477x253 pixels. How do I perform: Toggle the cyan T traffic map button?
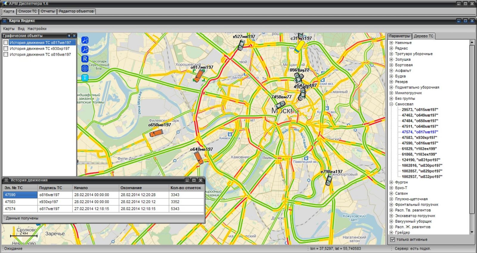(85, 78)
